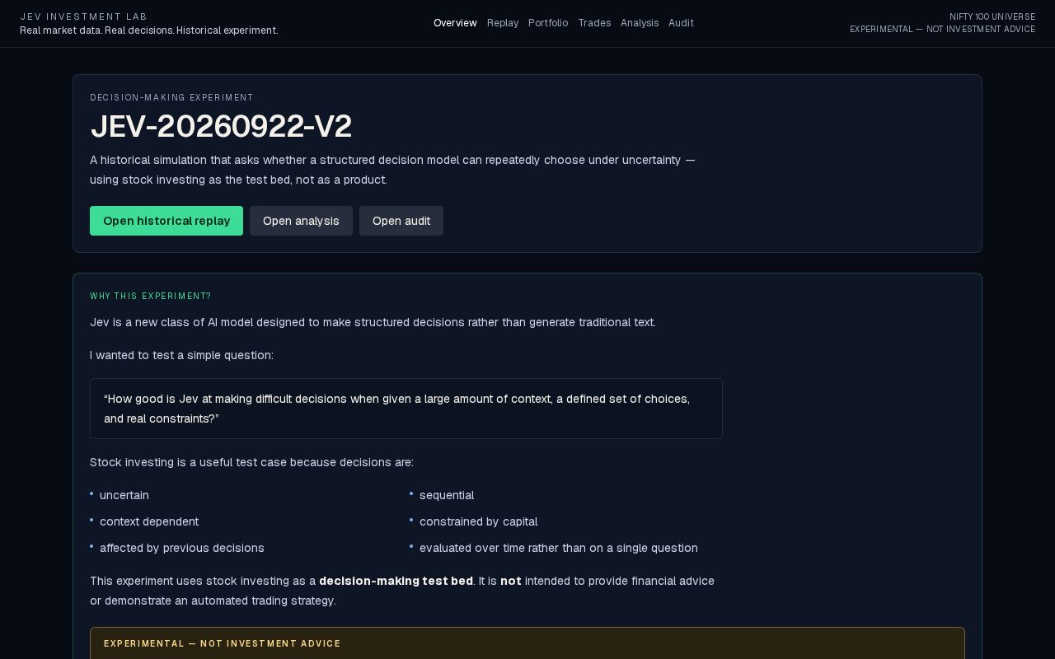This screenshot has height=659, width=1055.
Task: Click the 'context dependent' bullet item
Action: click(149, 521)
